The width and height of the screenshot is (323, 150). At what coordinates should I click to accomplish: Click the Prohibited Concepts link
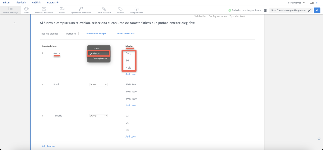point(96,34)
